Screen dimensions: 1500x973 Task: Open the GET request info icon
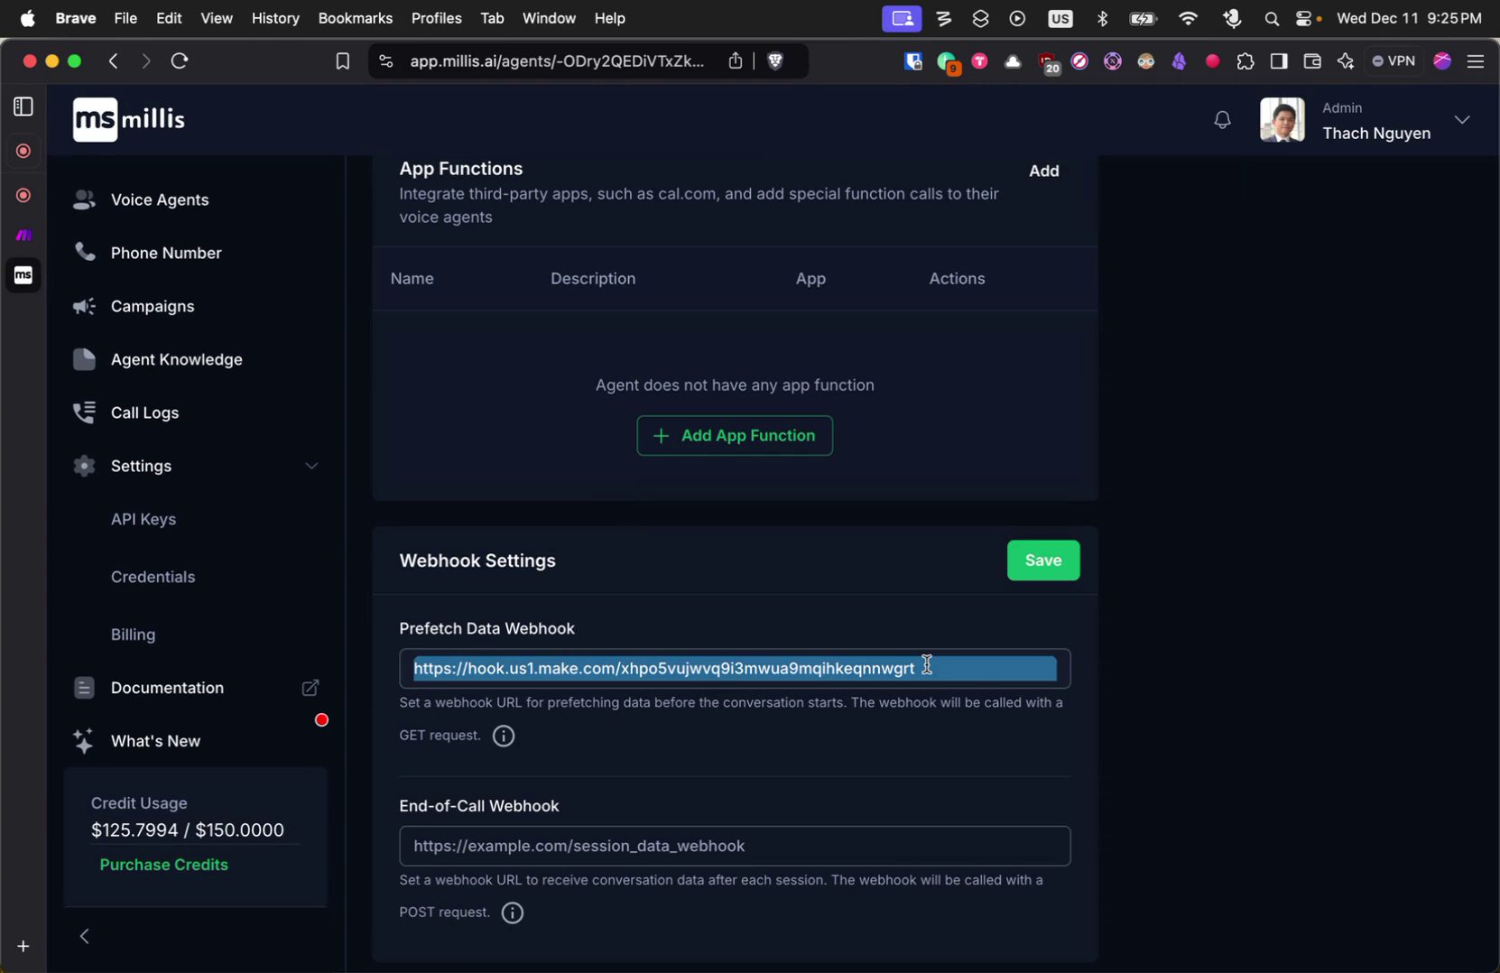coord(503,736)
